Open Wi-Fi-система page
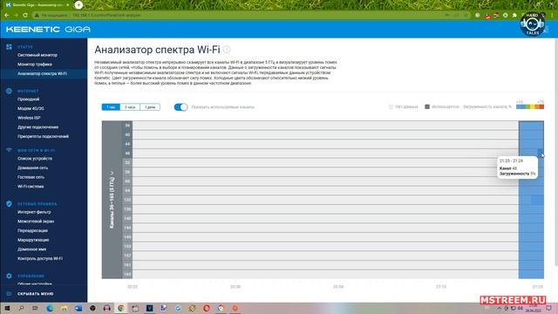 31,186
